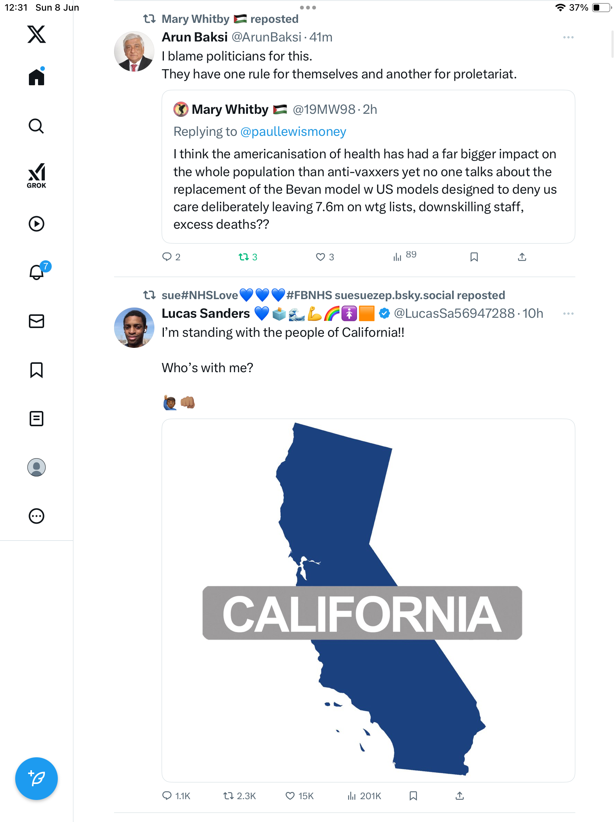
Task: Open the Profile tab in sidebar
Action: 37,467
